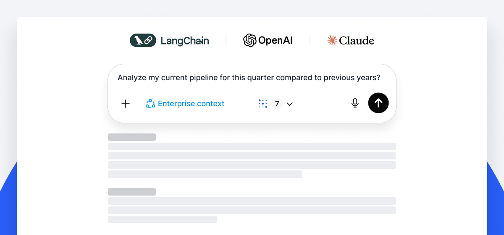
Task: Click the shorter last line of the first paragraph placeholder
Action: (x=205, y=174)
